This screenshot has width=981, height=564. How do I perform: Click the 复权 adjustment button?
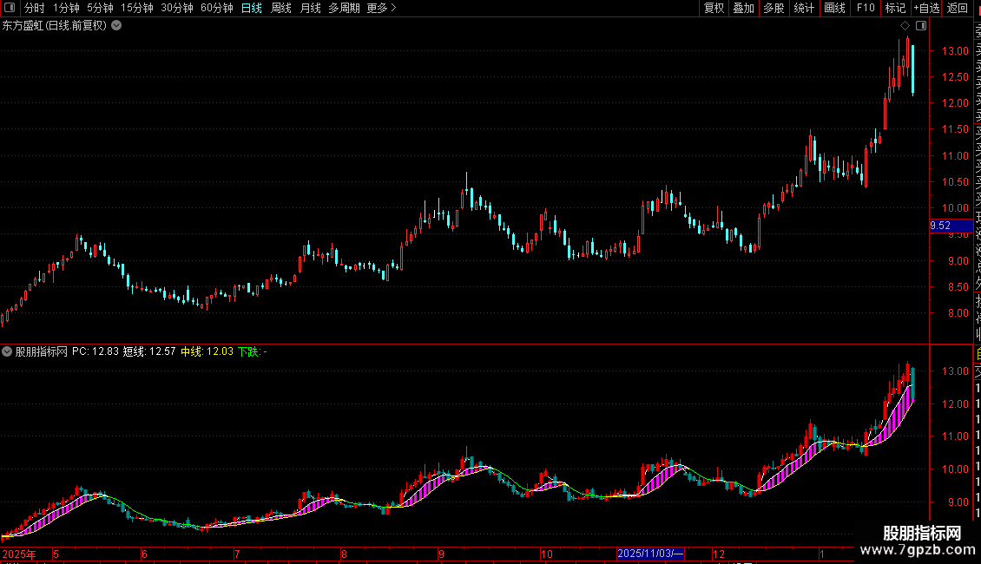pos(714,8)
